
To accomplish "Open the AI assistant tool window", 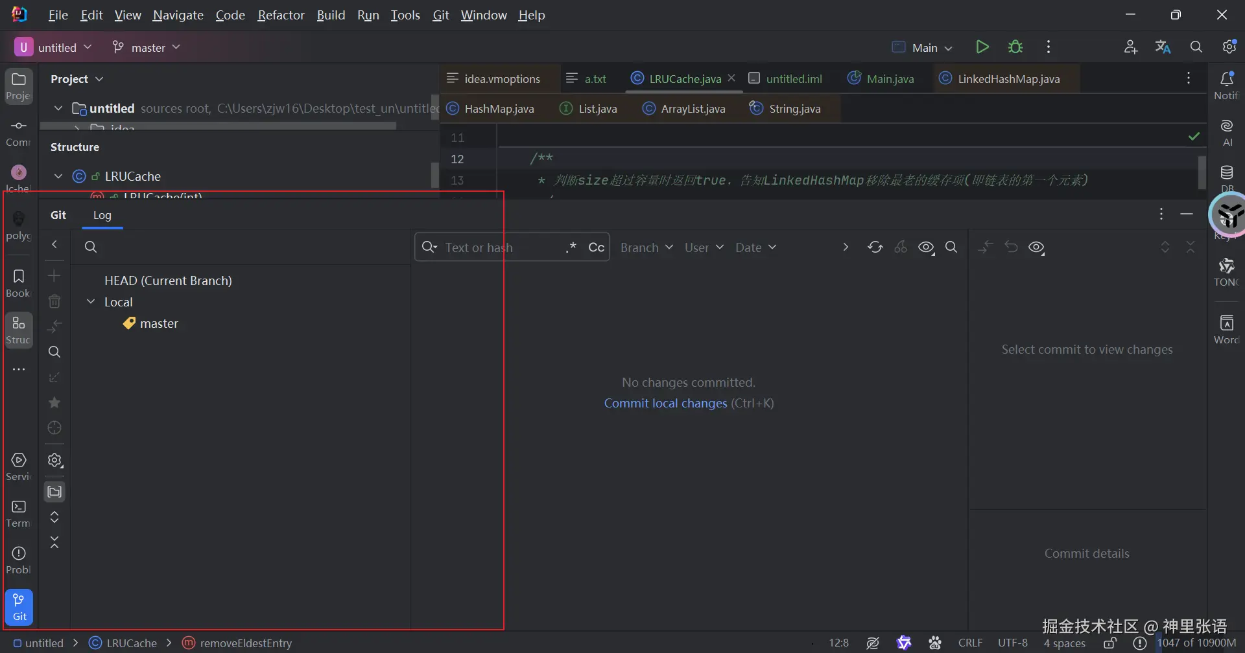I will (1226, 133).
